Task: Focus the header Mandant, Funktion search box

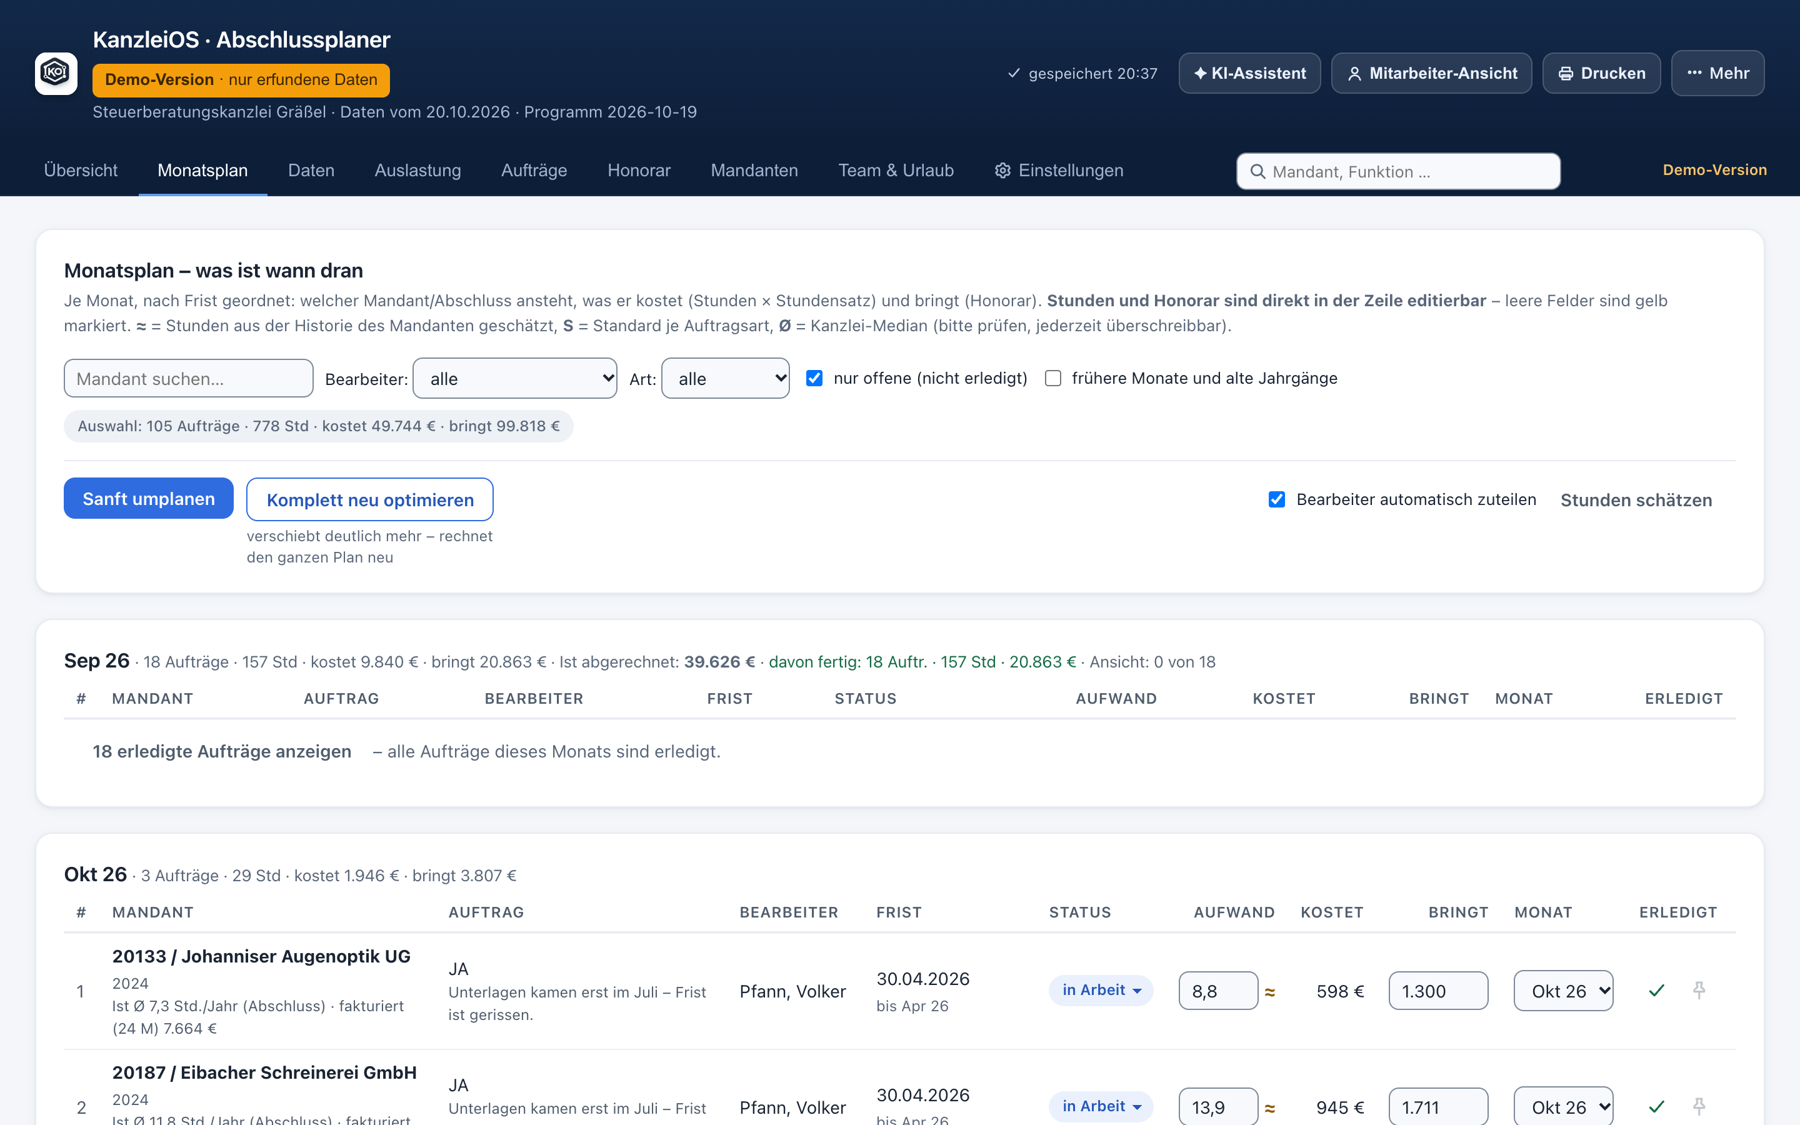Action: point(1398,172)
